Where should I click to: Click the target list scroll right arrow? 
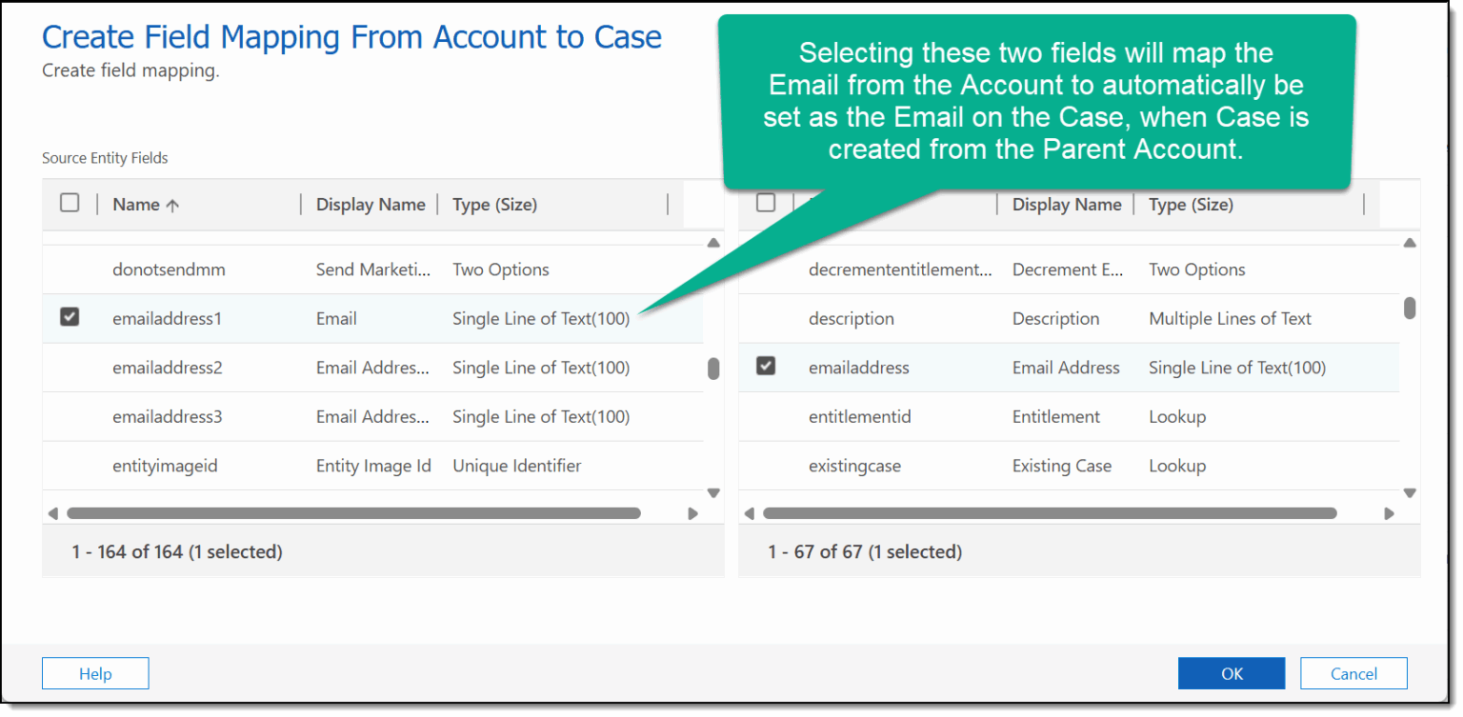click(1390, 513)
